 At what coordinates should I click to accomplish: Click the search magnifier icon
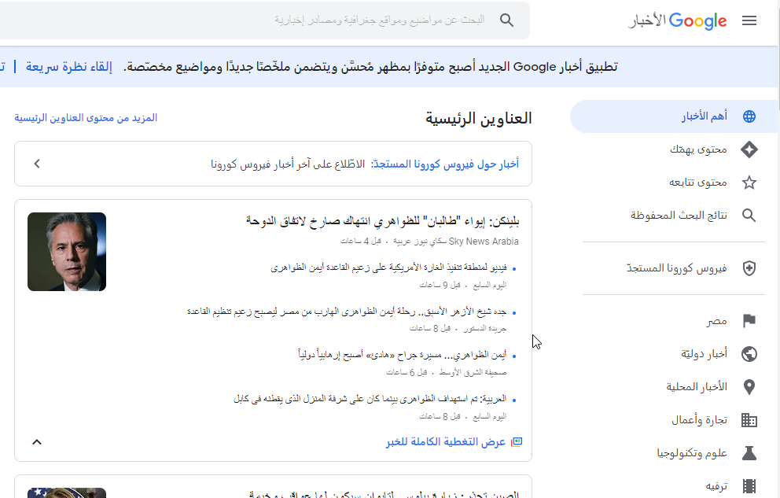coord(507,20)
